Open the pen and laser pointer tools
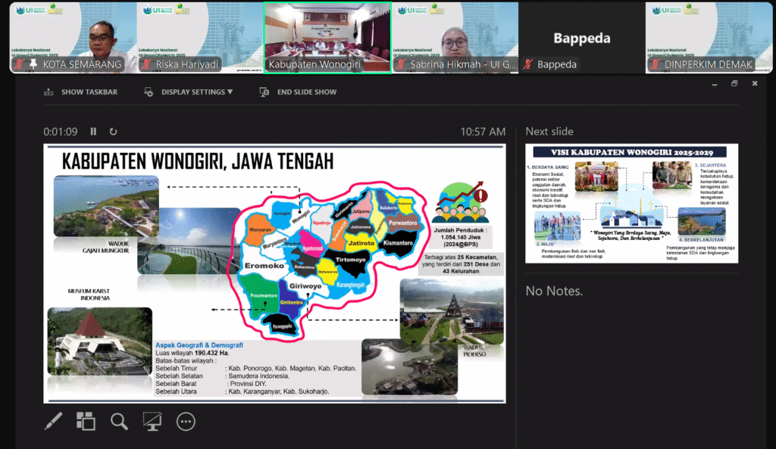 tap(54, 421)
